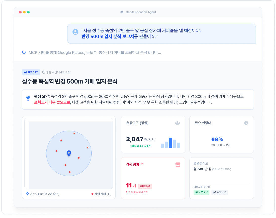This screenshot has height=218, width=276.
Task: Click the 유동인구 (평일) card heading
Action: [x=137, y=123]
